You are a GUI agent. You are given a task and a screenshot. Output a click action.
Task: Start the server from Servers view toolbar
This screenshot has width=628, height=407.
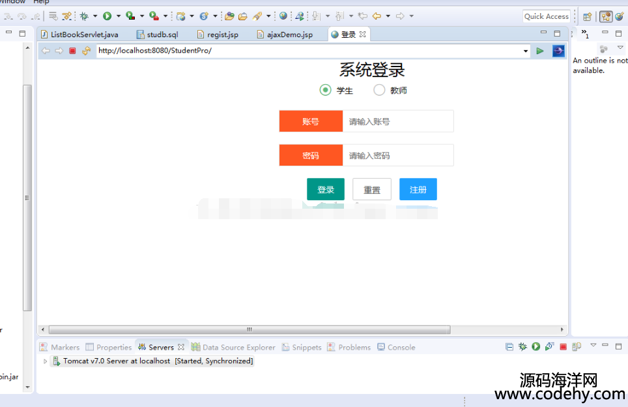pyautogui.click(x=535, y=347)
